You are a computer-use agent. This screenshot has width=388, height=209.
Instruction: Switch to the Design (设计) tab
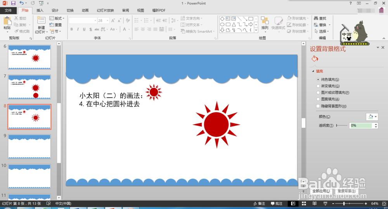(55, 10)
